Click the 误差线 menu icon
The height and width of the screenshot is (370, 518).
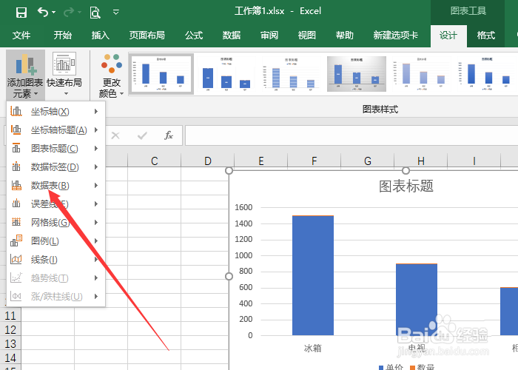coord(16,203)
